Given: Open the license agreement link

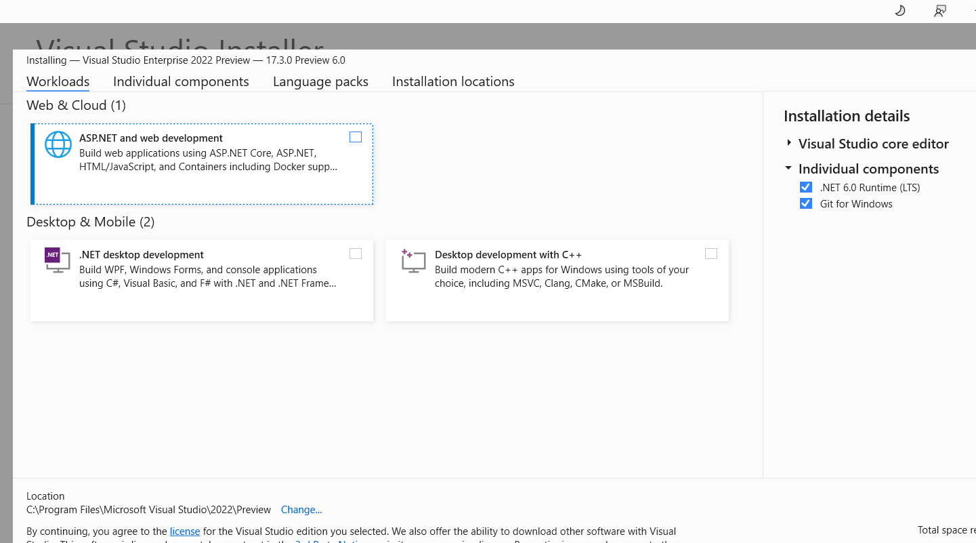Looking at the screenshot, I should pyautogui.click(x=185, y=531).
